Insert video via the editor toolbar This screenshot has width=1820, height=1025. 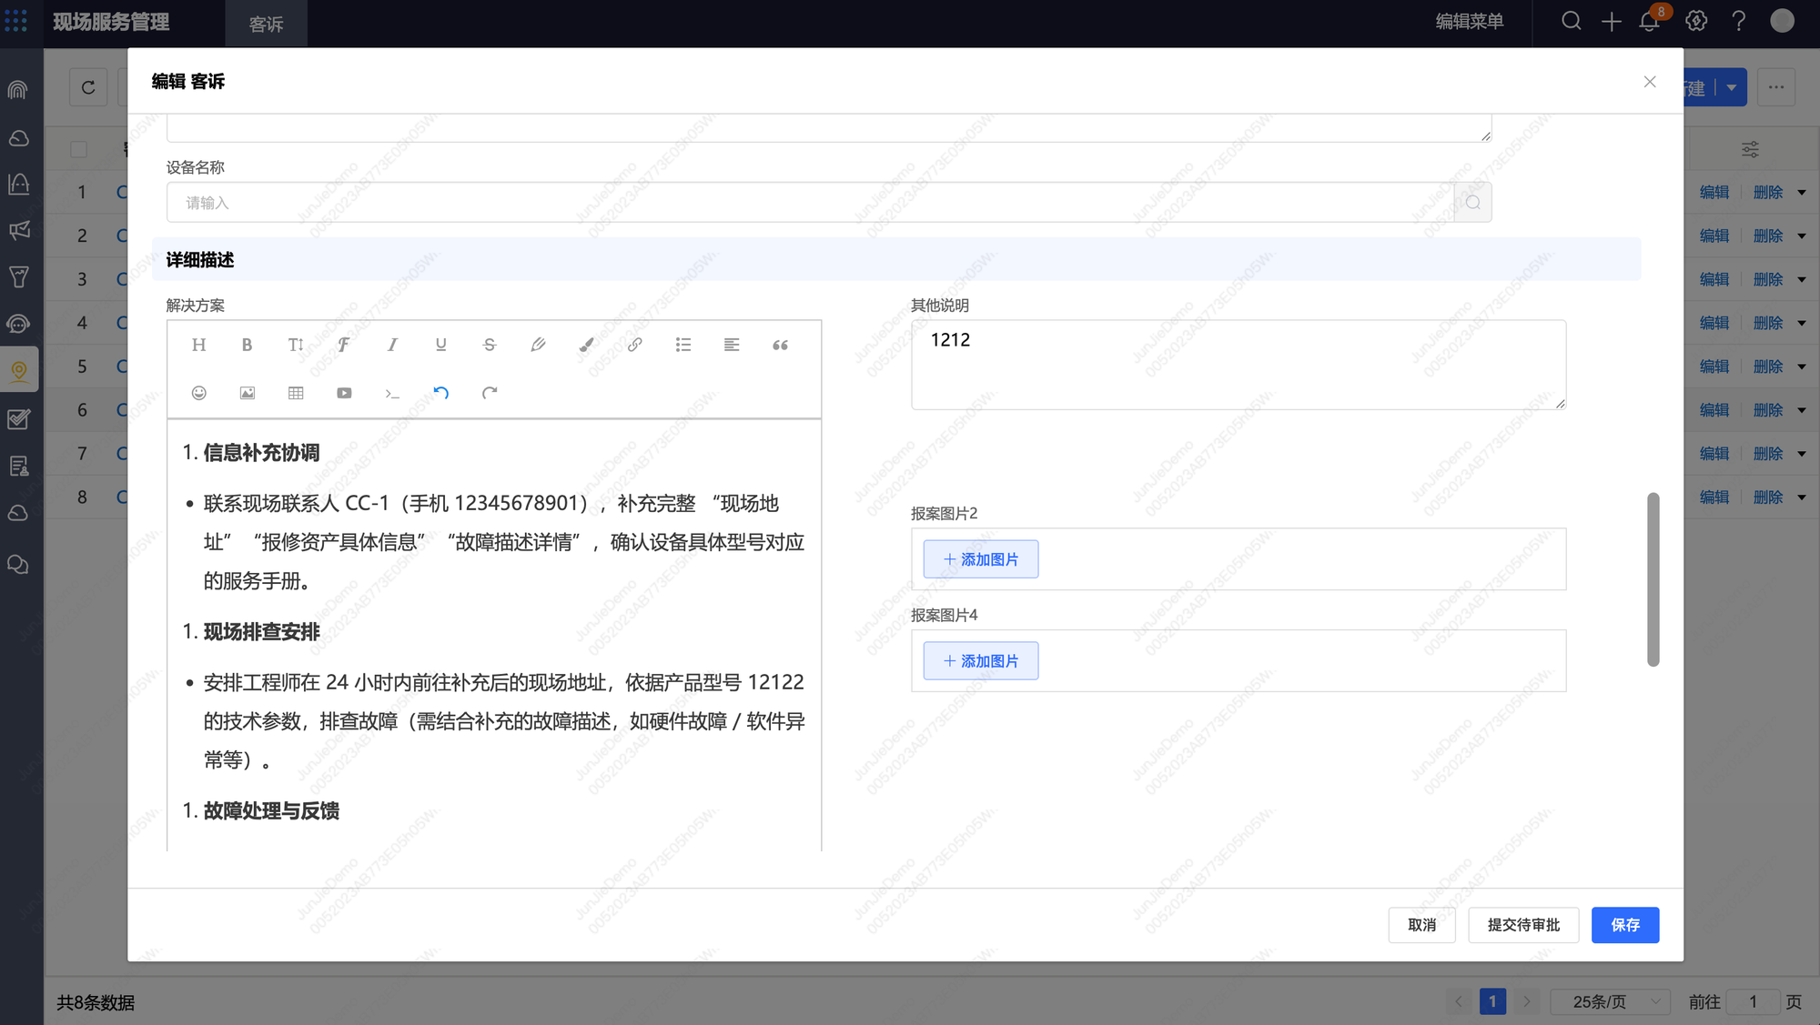pos(344,393)
